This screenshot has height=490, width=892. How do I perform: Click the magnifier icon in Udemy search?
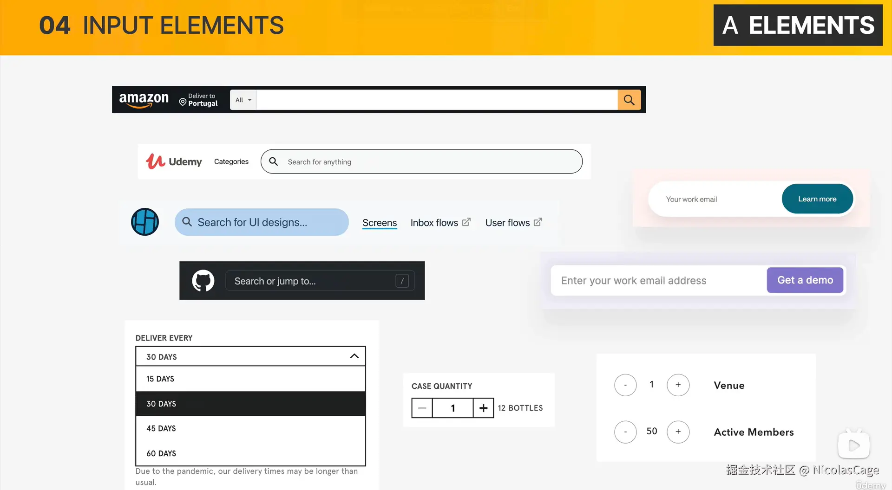pos(274,161)
